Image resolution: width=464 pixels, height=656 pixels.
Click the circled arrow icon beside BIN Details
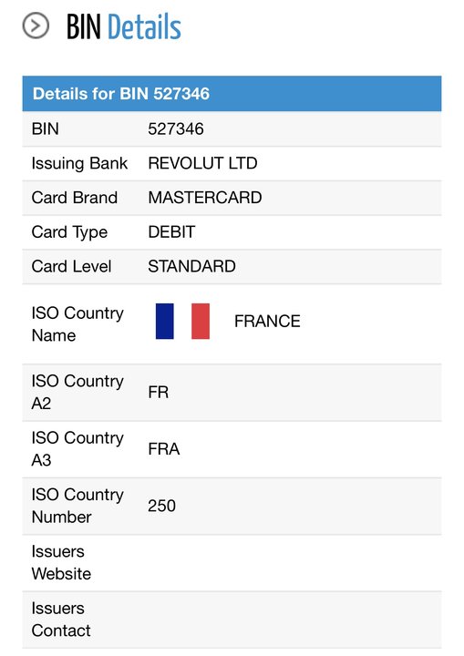[36, 26]
